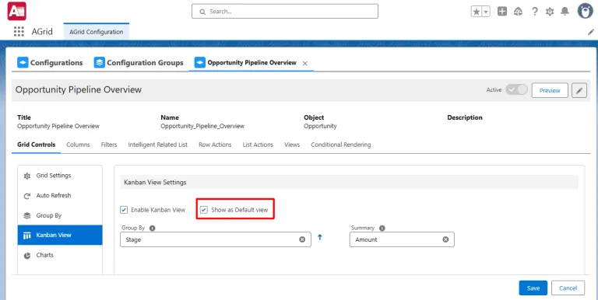Click the Group By info icon
The image size is (598, 300).
click(152, 228)
